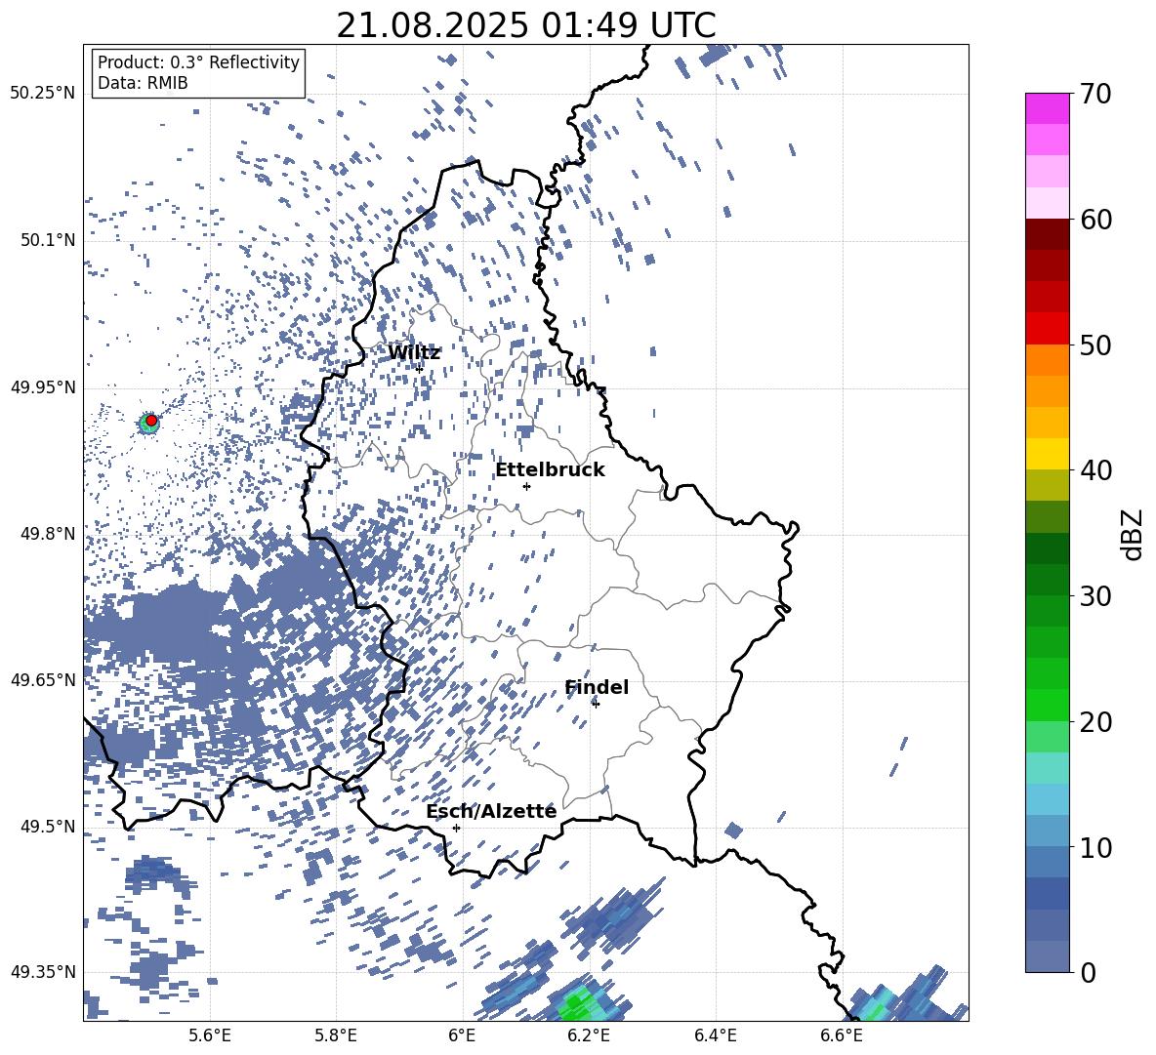Click the Findel city label
The image size is (1156, 1055).
point(597,687)
